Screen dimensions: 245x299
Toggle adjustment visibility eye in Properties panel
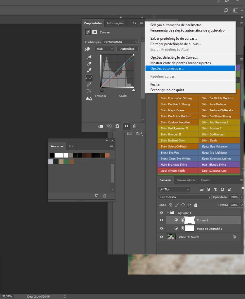pos(126,126)
